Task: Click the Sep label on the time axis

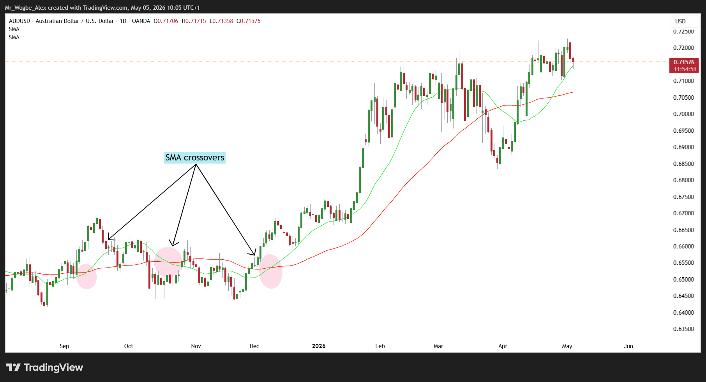Action: tap(64, 346)
